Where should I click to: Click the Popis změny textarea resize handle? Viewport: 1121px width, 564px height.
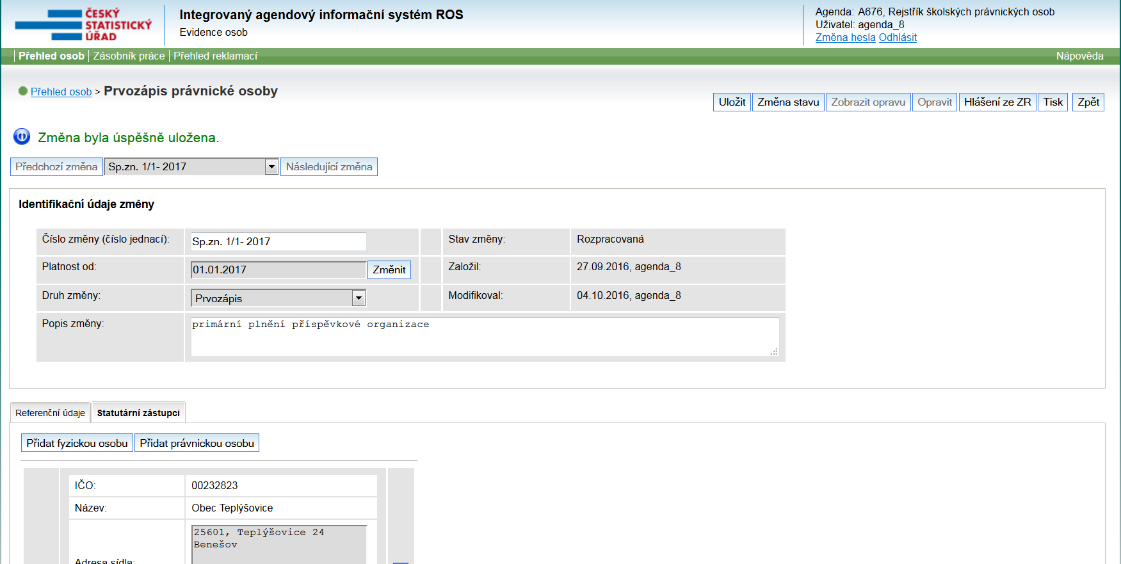[774, 351]
